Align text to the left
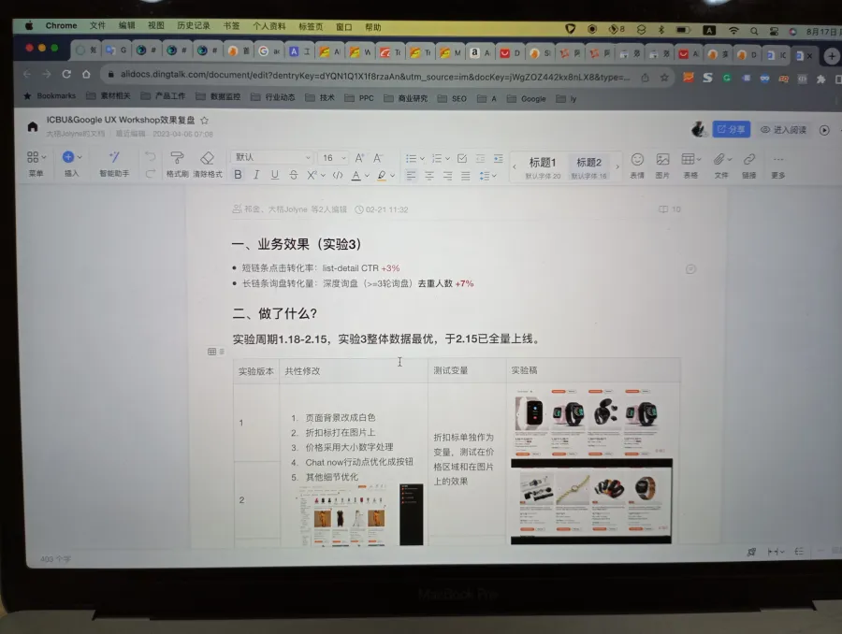The image size is (842, 634). pos(411,176)
